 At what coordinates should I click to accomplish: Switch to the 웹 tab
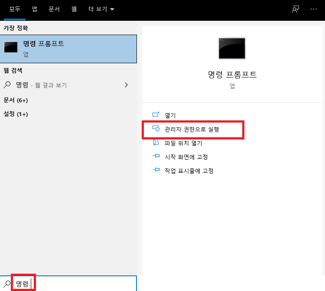point(74,10)
